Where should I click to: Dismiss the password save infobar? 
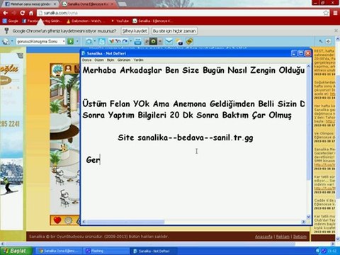336,30
